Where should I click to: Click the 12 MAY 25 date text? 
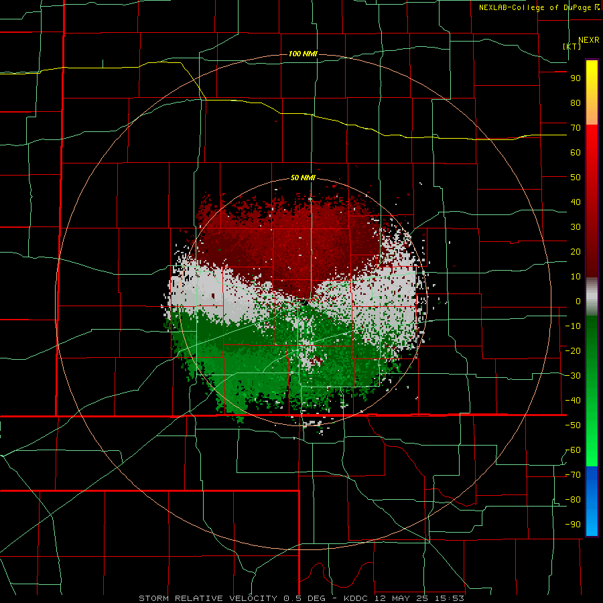point(403,598)
